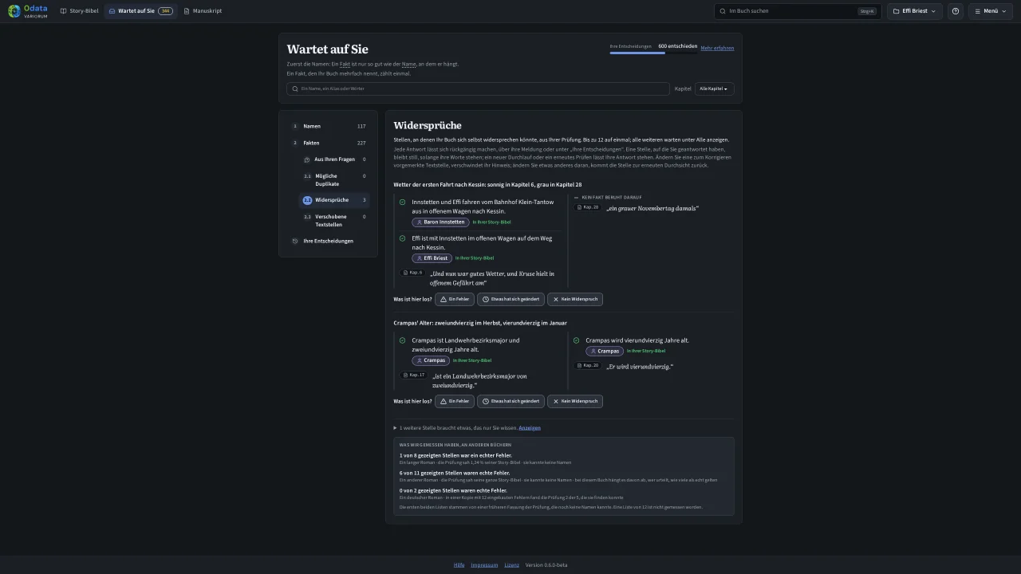The width and height of the screenshot is (1021, 574).
Task: Click the Im Buch suchen field
Action: coord(798,11)
